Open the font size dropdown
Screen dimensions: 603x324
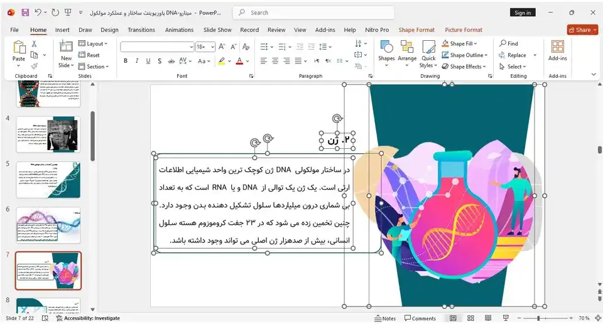[212, 47]
